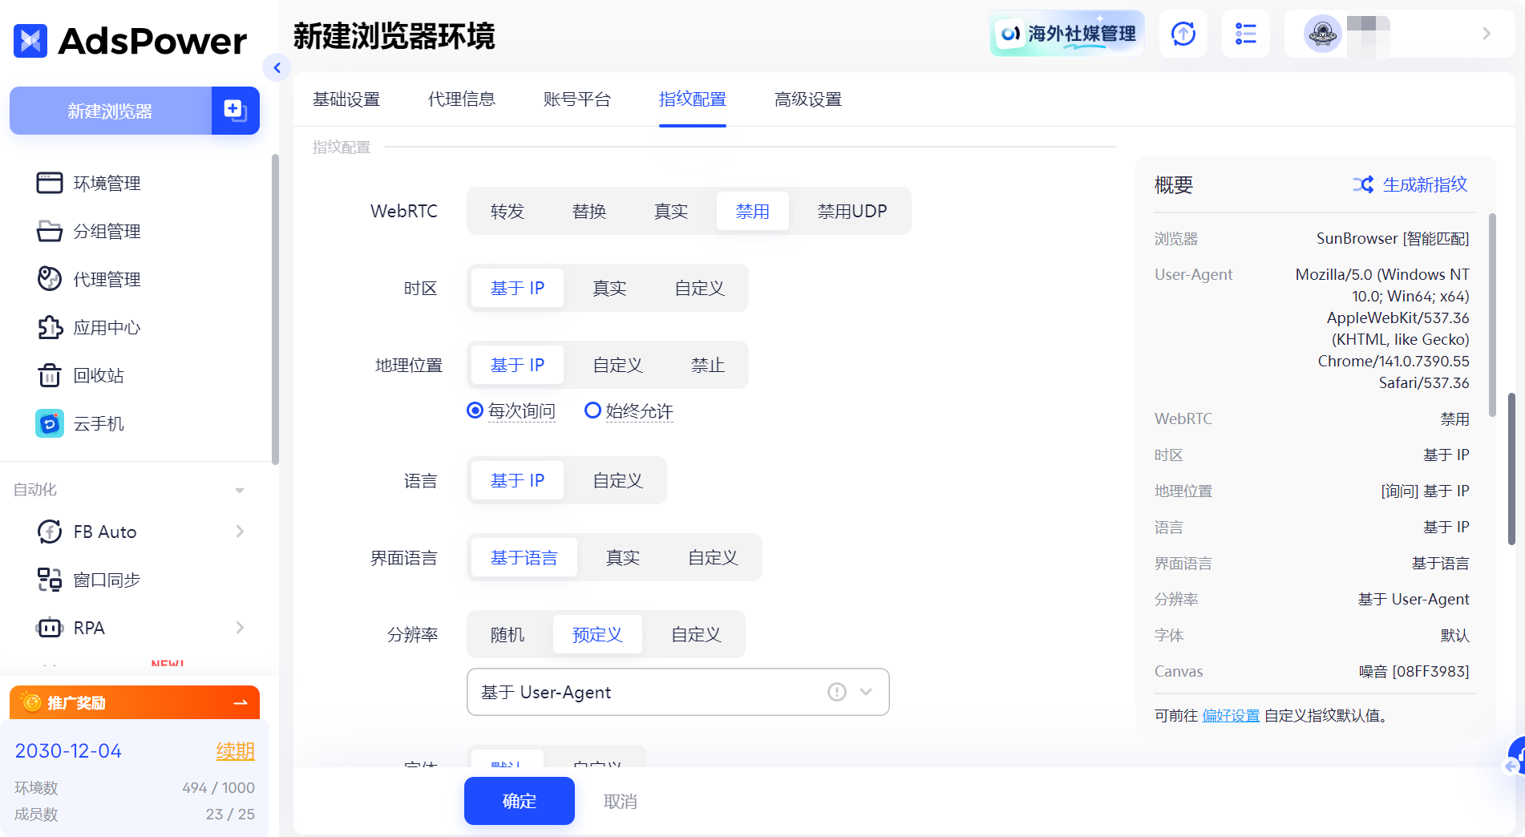Expand the RPA sidebar entry
The image size is (1525, 837).
[x=239, y=628]
